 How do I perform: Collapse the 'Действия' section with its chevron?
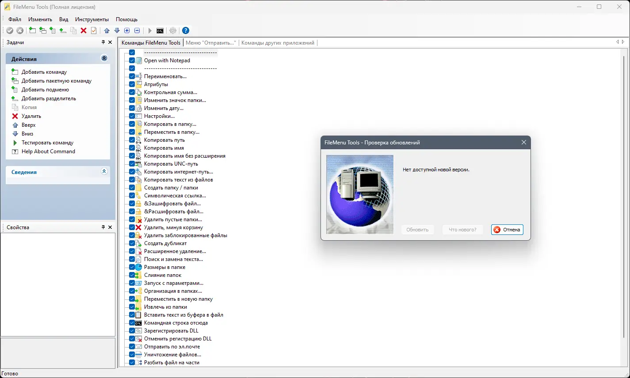[x=104, y=58]
